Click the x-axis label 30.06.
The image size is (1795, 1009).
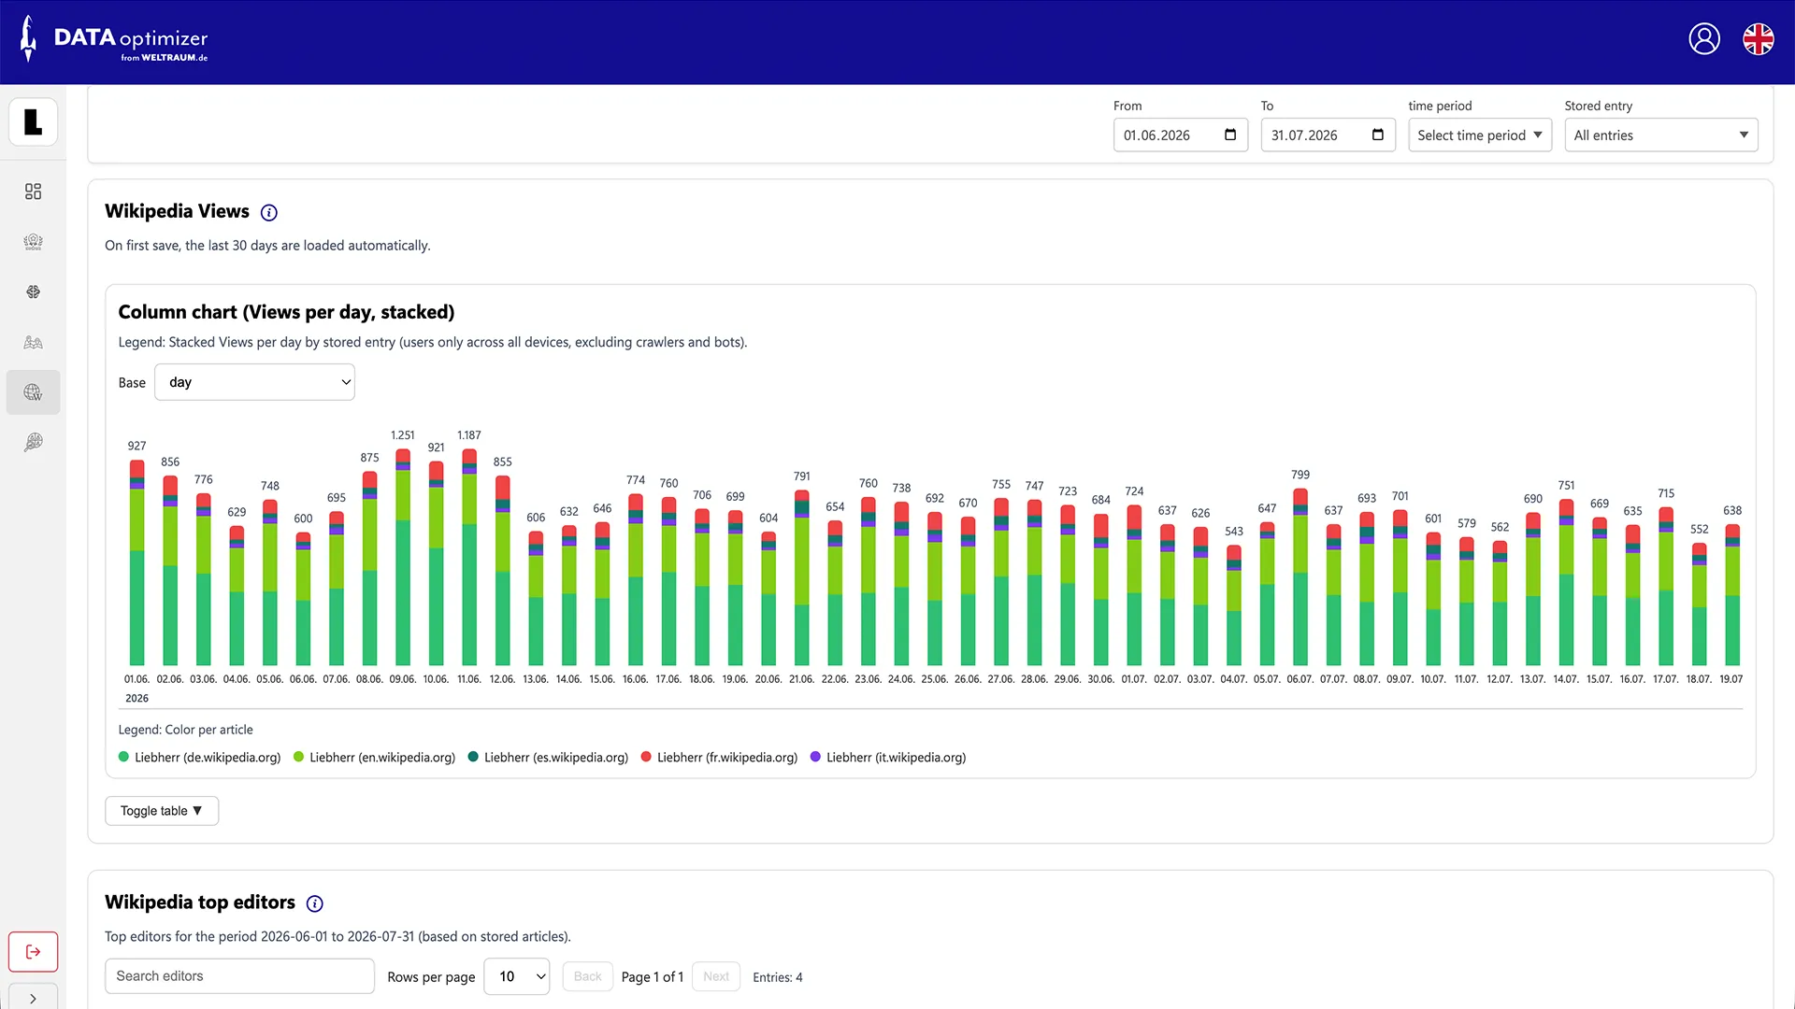1101,679
